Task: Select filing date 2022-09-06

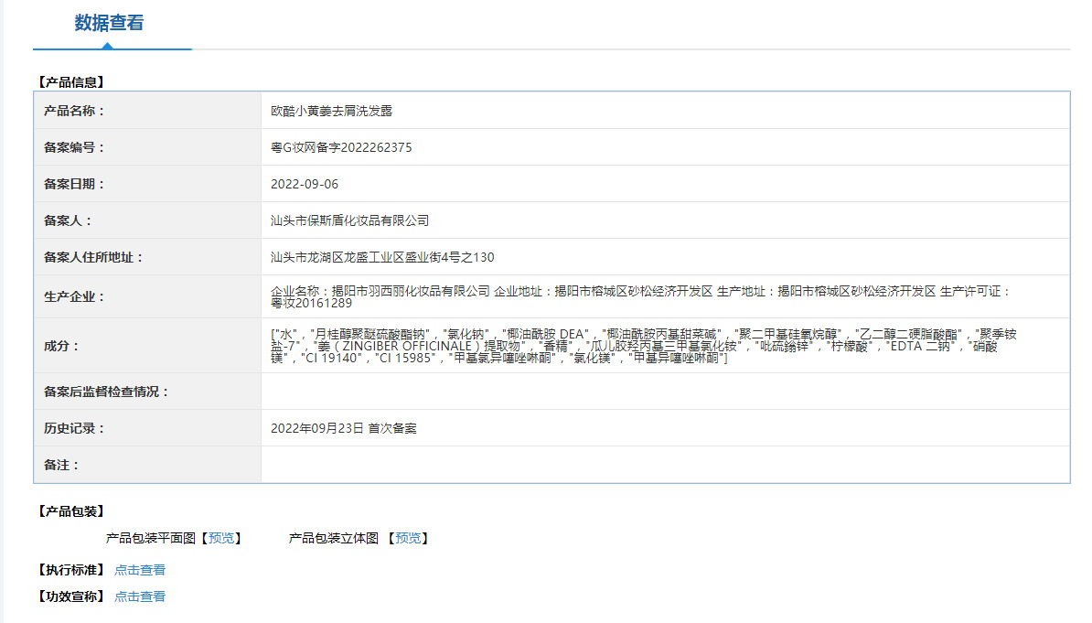Action: (x=305, y=184)
